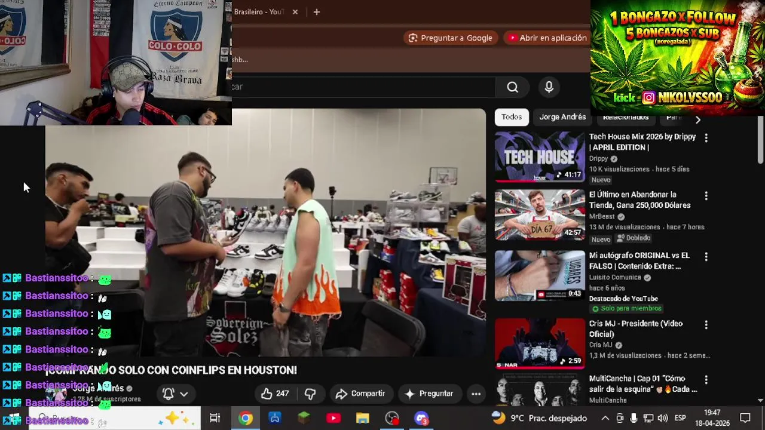The width and height of the screenshot is (765, 430).
Task: Open options menu for El Último en Abandonar video
Action: 706,196
